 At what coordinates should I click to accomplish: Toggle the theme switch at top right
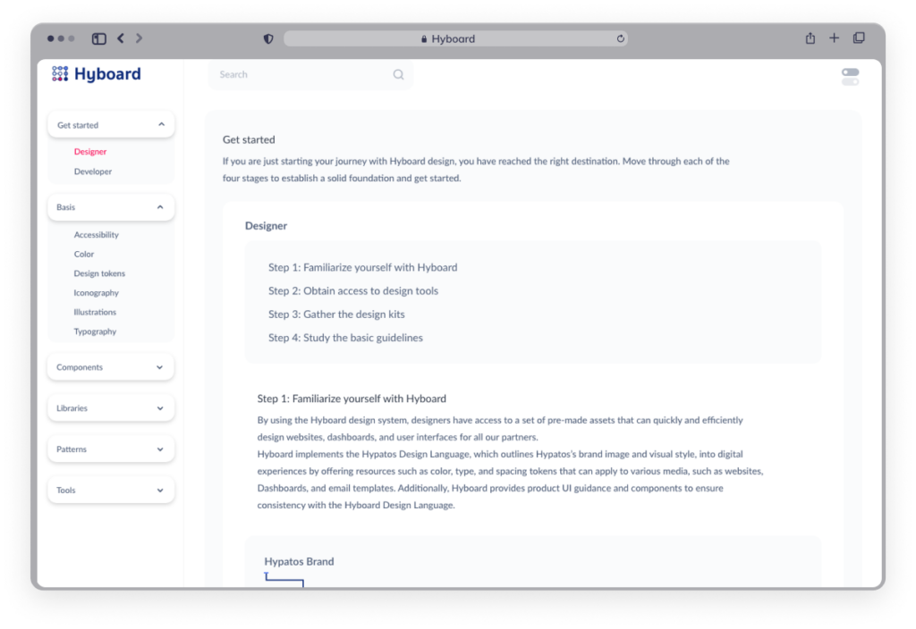point(850,77)
